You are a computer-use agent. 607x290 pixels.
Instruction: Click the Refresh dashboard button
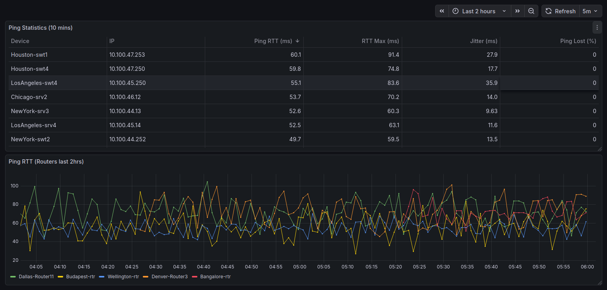(x=560, y=11)
